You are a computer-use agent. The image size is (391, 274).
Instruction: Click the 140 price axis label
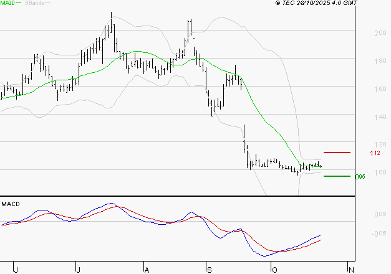380,116
